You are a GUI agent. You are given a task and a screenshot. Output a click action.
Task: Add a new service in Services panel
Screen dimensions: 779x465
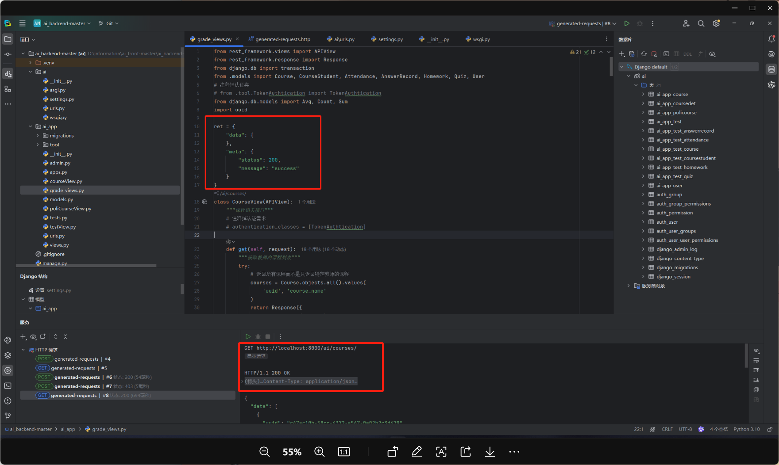point(23,337)
